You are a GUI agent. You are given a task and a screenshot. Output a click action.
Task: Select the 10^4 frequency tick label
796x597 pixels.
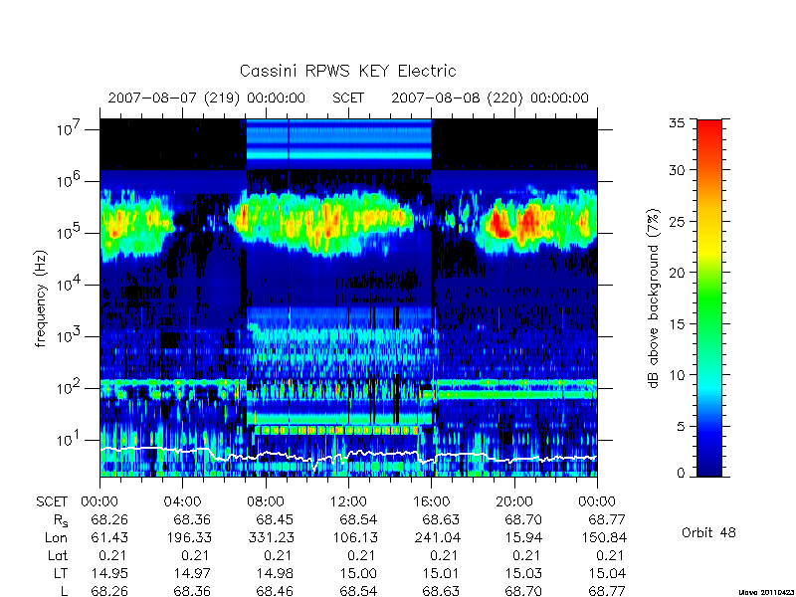point(70,285)
